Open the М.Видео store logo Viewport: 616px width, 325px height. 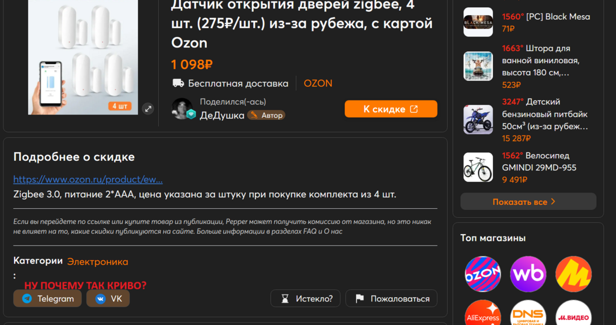click(x=574, y=313)
